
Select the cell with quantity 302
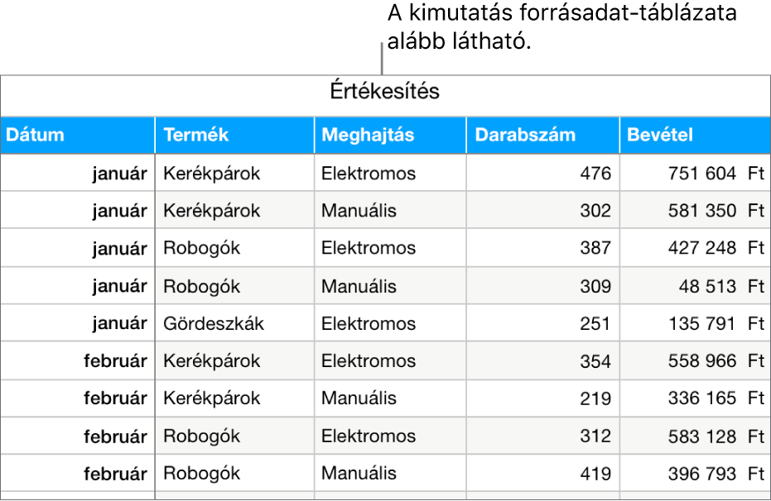coord(595,211)
